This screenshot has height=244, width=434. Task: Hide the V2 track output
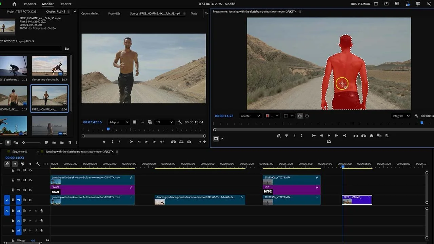click(30, 190)
